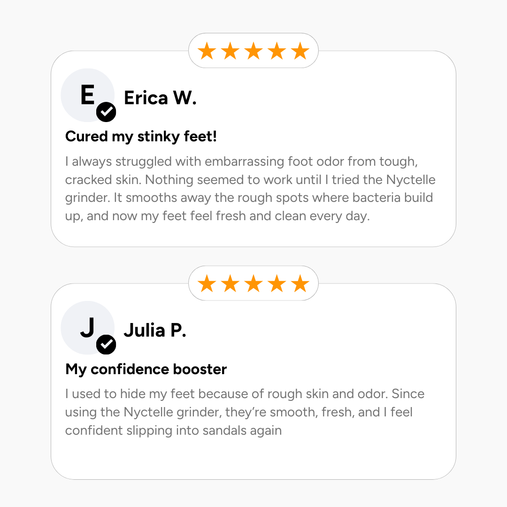Viewport: 507px width, 507px height.
Task: Click the "Cured my stinky feet!" review title
Action: [141, 137]
